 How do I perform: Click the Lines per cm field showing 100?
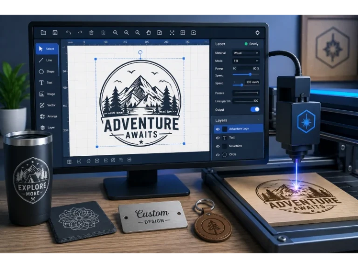[x=246, y=100]
